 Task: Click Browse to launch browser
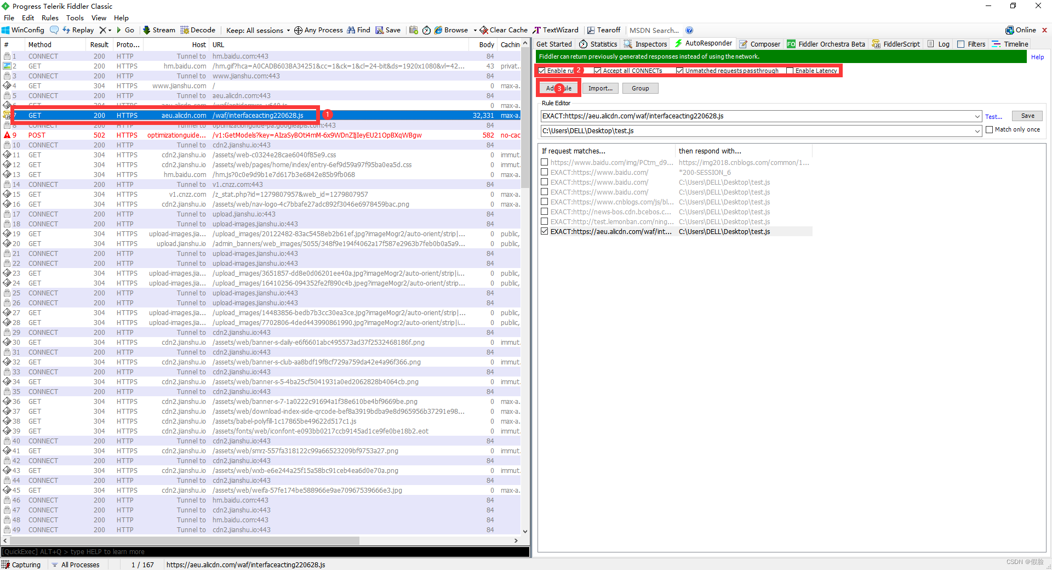point(451,30)
